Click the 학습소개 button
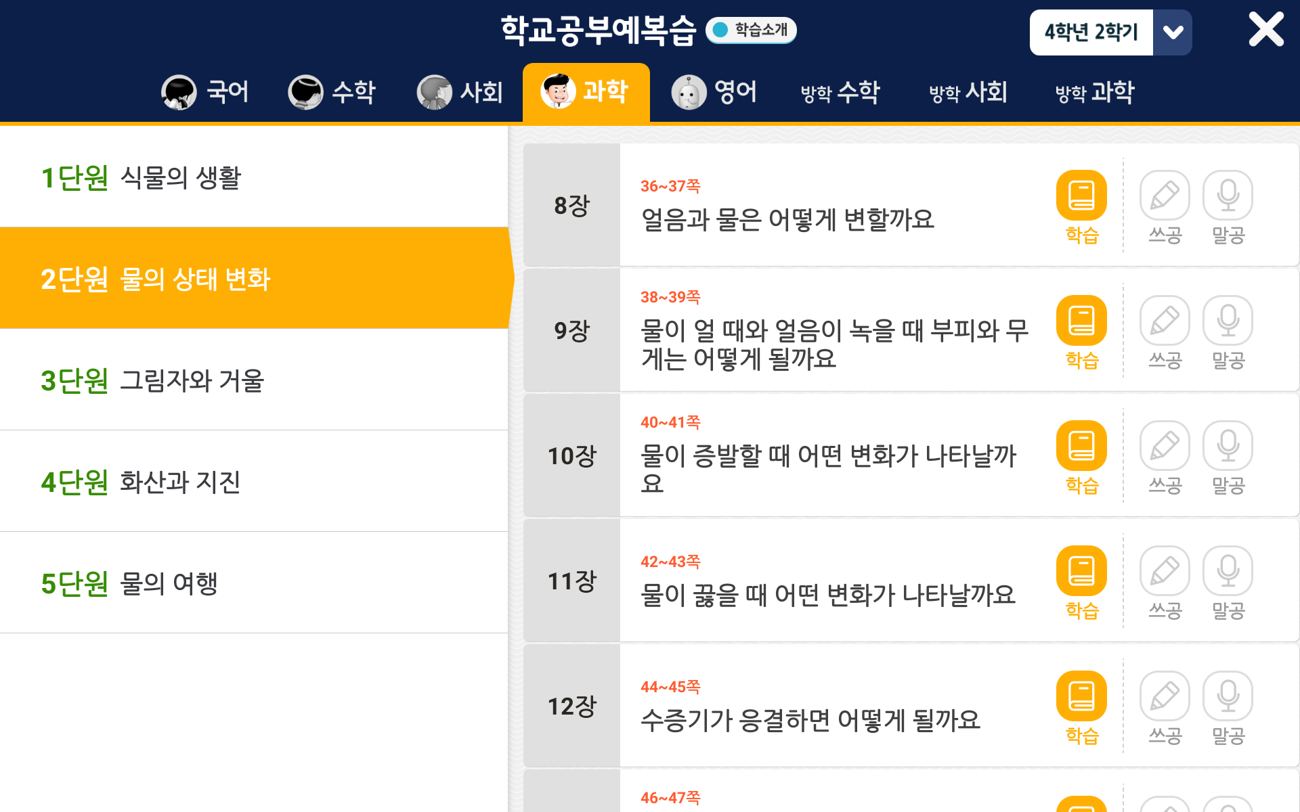1300x812 pixels. click(751, 30)
